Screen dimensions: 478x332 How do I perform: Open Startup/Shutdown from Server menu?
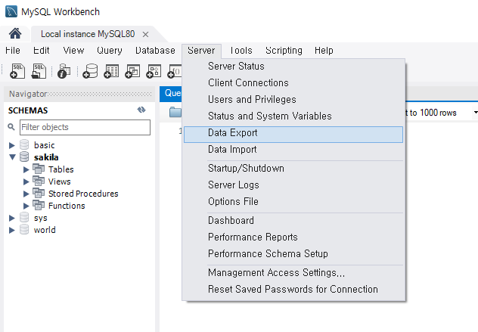click(293, 169)
